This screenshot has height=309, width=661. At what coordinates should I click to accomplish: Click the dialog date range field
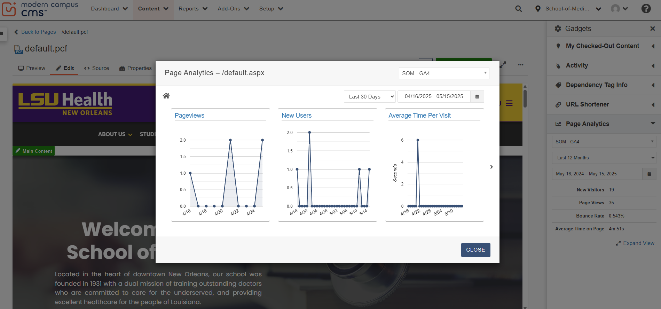tap(434, 97)
